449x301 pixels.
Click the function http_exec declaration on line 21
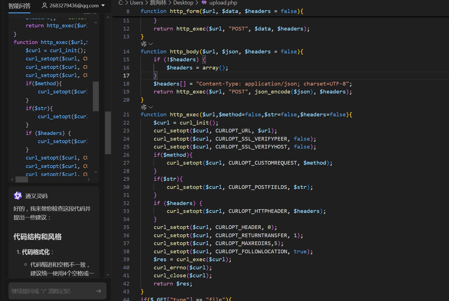point(246,115)
